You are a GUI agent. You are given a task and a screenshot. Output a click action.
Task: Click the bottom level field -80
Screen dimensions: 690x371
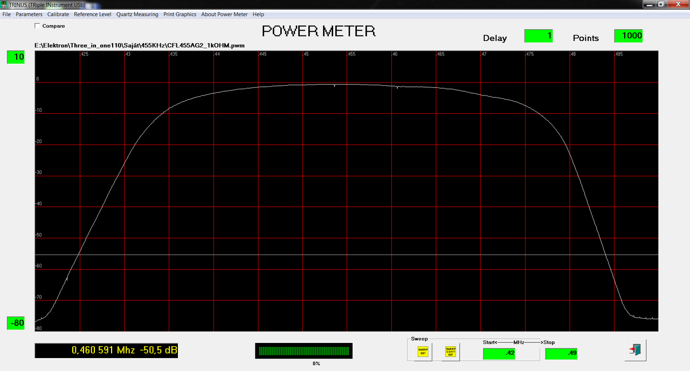16,323
